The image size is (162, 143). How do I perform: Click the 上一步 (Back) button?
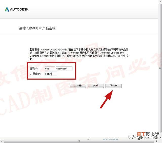point(78,86)
